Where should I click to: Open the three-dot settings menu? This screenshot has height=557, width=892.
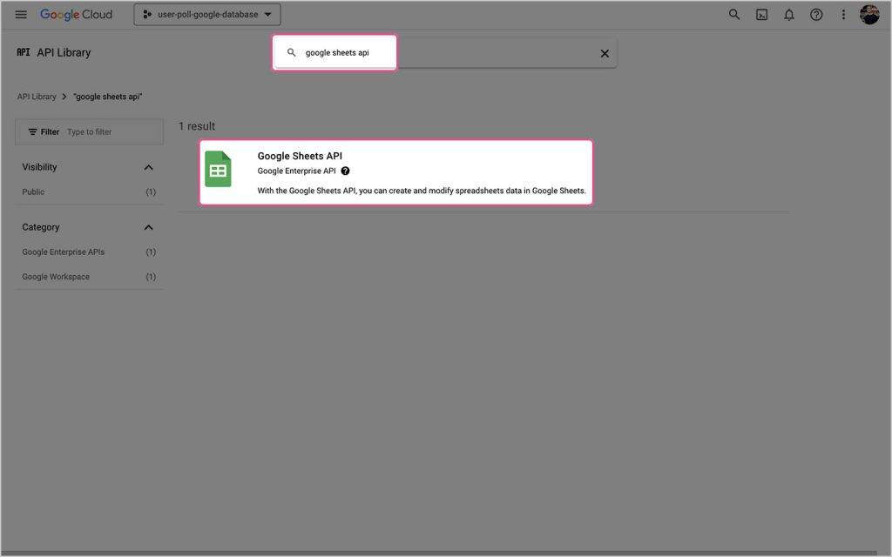click(843, 15)
